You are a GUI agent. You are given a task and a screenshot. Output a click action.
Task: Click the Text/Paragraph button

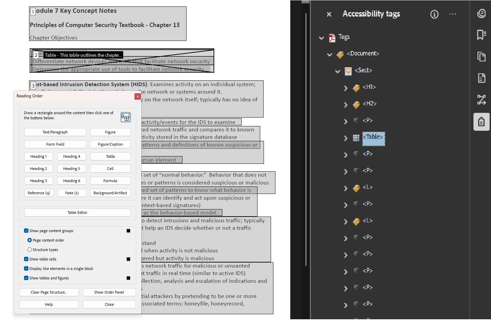click(55, 132)
